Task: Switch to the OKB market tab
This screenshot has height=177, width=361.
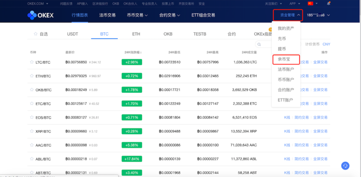Action: (168, 34)
